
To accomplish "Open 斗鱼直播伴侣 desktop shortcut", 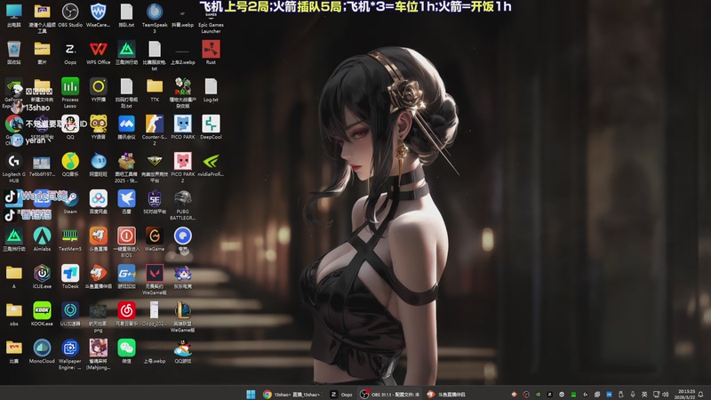I will 98,273.
